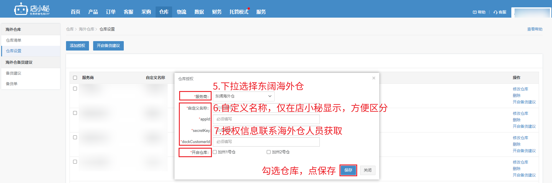Tick the second row checkbox in the table
552x183 pixels.
point(75,113)
